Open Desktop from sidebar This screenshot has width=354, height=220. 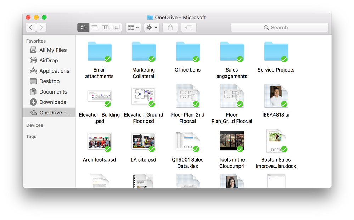tap(49, 81)
